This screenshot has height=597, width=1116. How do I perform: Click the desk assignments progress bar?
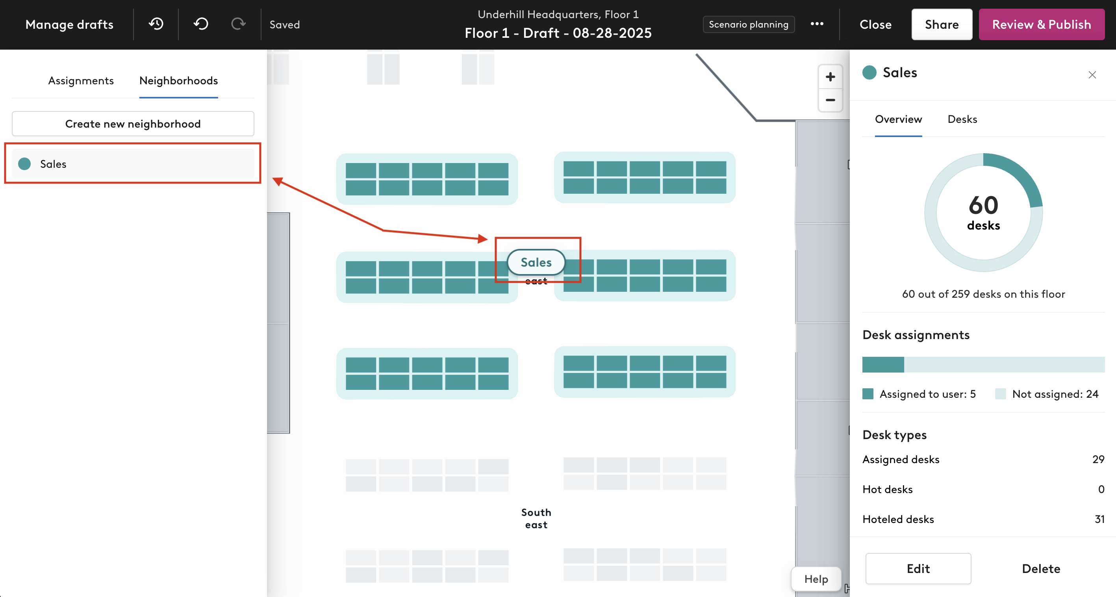[x=983, y=365]
